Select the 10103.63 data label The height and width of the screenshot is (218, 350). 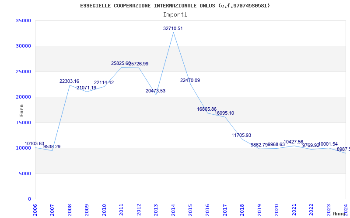click(x=35, y=144)
